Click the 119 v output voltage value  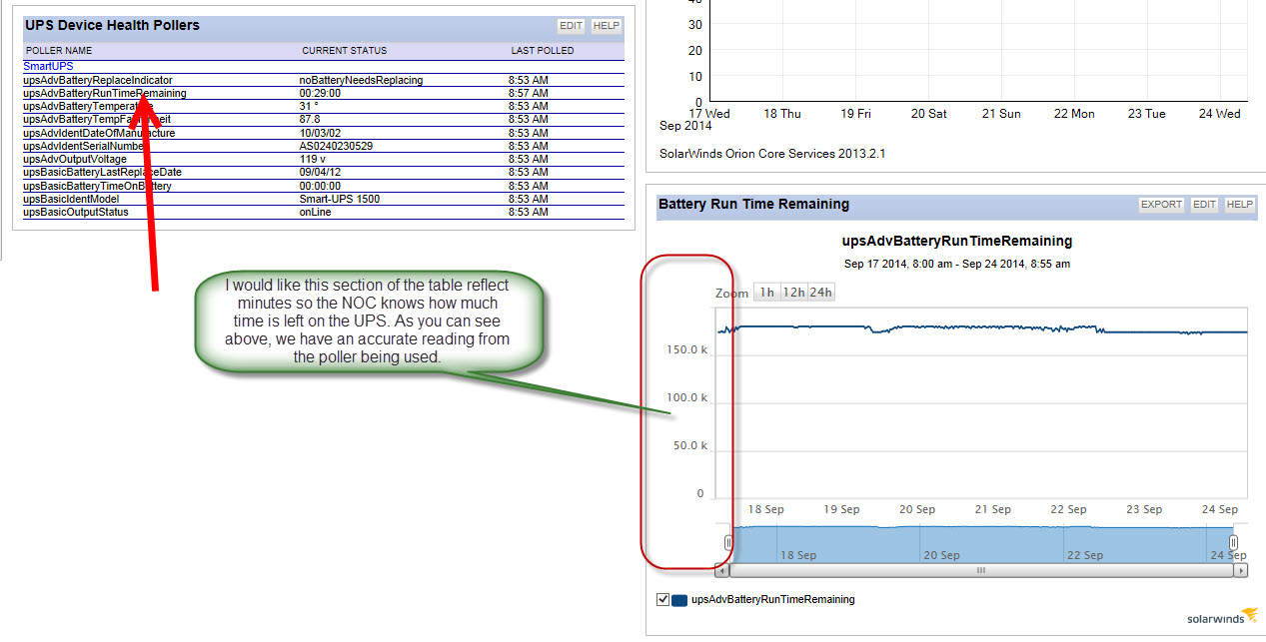click(x=313, y=159)
